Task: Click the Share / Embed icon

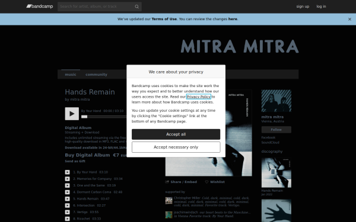Action: tap(167, 182)
